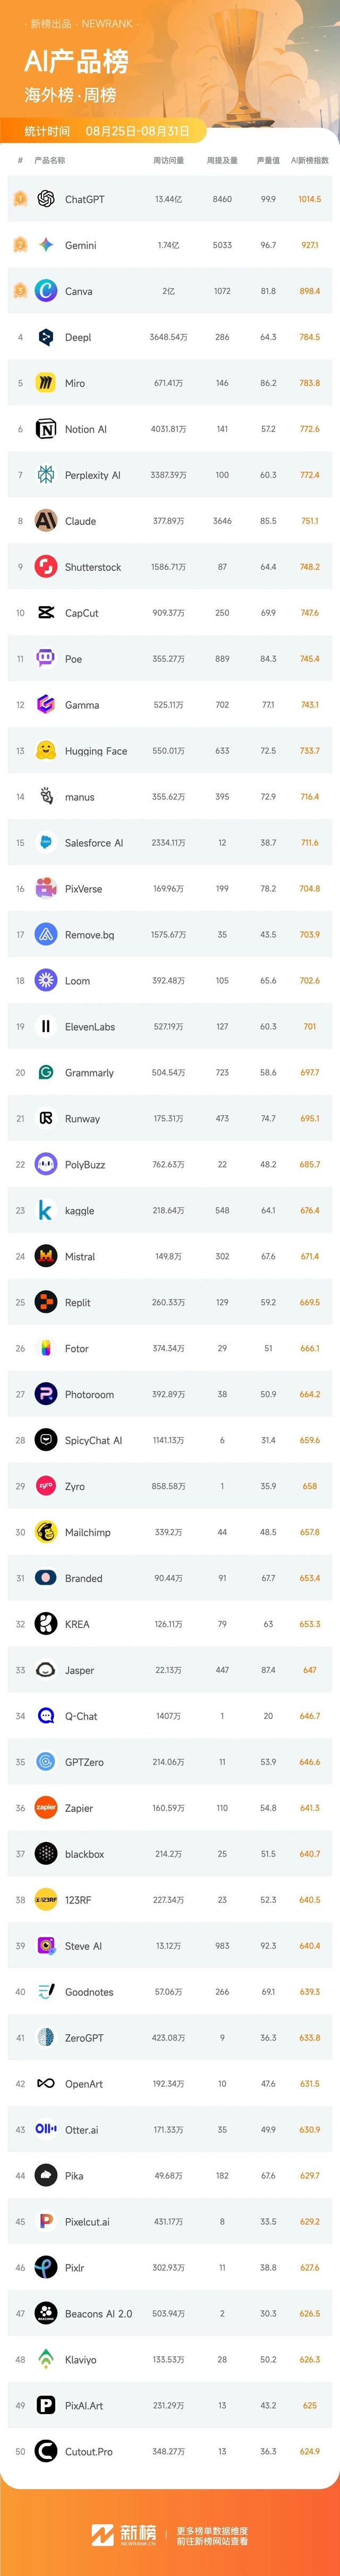Image resolution: width=340 pixels, height=2576 pixels.
Task: Open the Perplexity AI icon
Action: point(46,475)
